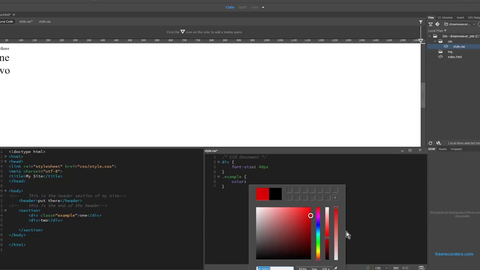Close the floating style.css window
This screenshot has width=480, height=270.
click(x=420, y=150)
